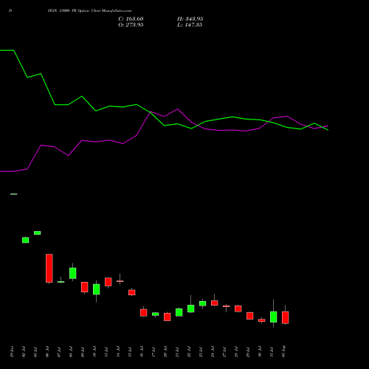Click the 14 Jul date label
This screenshot has height=369, width=369.
point(118,351)
